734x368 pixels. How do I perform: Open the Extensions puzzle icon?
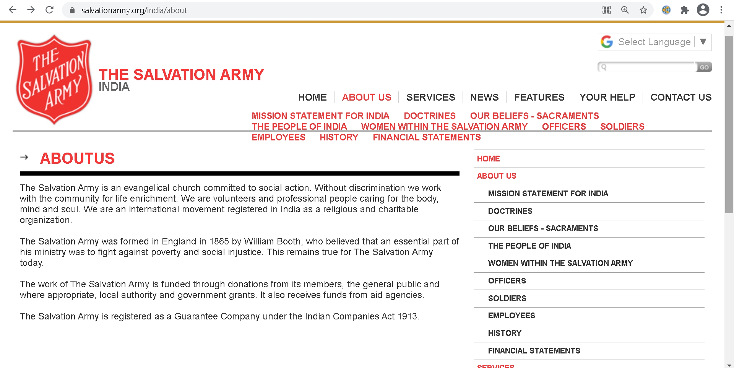[x=685, y=10]
